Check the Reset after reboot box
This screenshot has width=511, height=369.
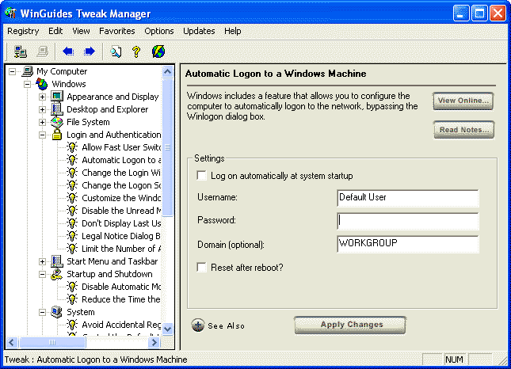202,268
